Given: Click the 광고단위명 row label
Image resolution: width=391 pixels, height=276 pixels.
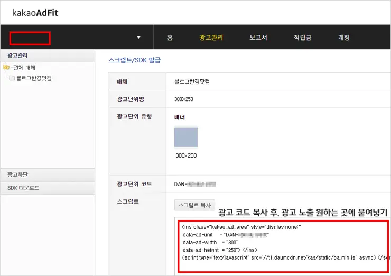Looking at the screenshot, I should (131, 99).
